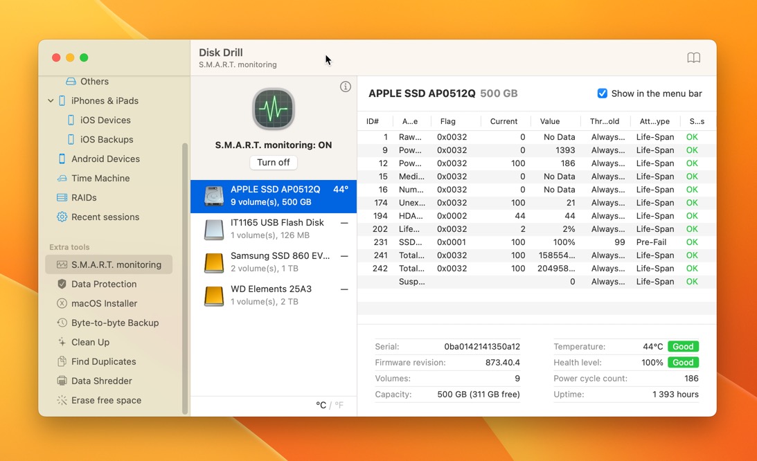The image size is (757, 461).
Task: Click the IT1165 USB Flash Disk icon
Action: [x=213, y=229]
